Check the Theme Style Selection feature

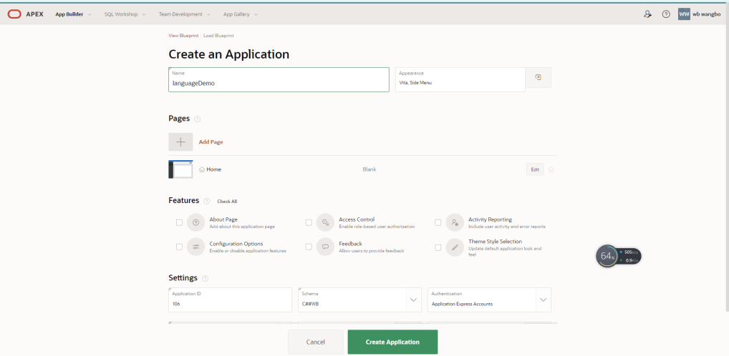point(438,247)
